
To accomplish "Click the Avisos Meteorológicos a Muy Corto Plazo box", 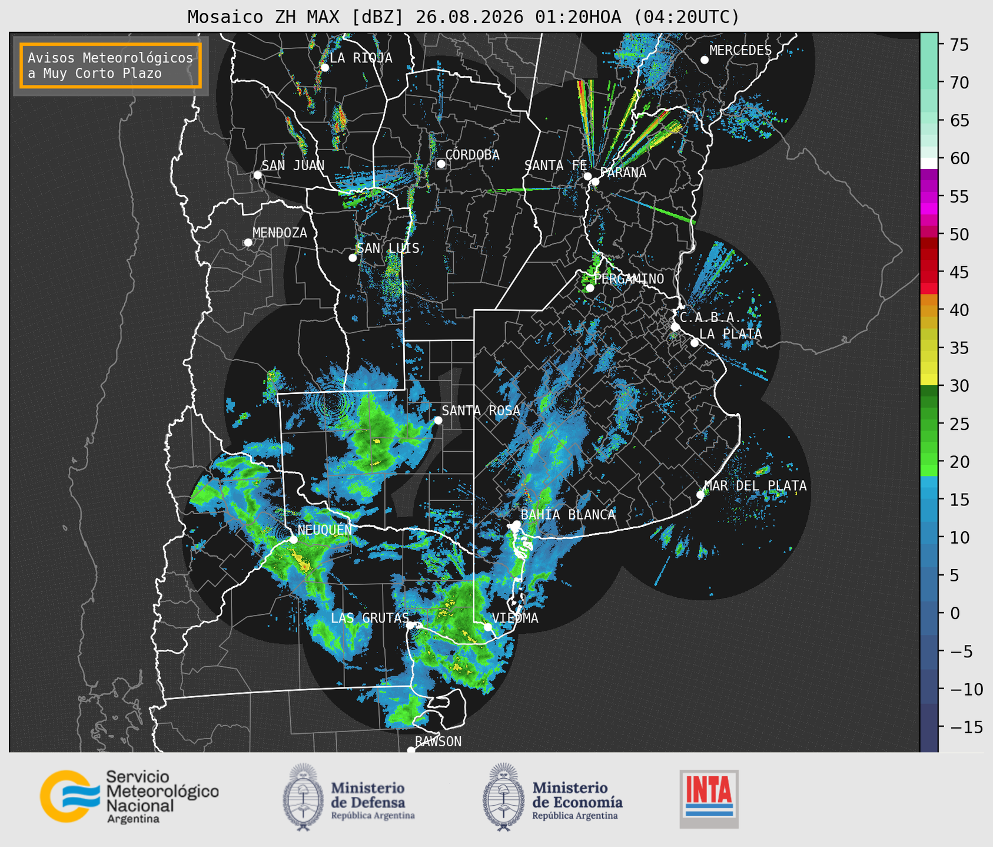I will 111,65.
